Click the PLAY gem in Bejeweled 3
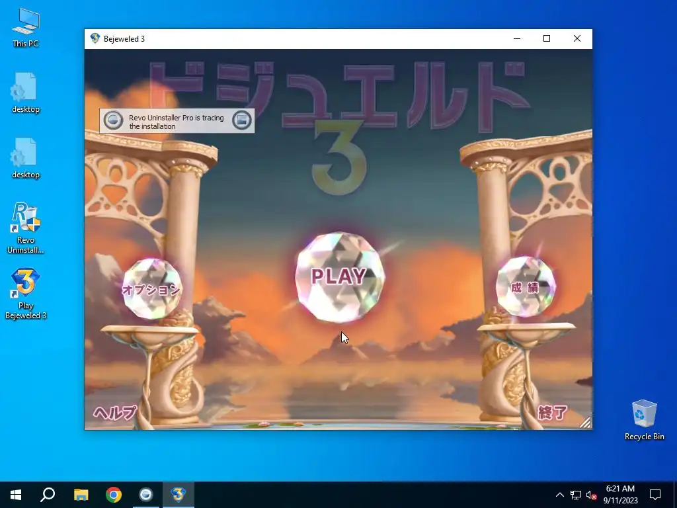Image resolution: width=677 pixels, height=508 pixels. point(340,277)
